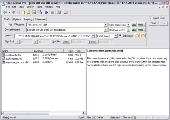Click the Start button

pyautogui.click(x=153, y=23)
